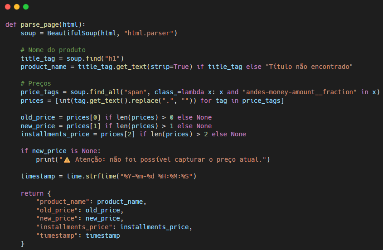Click the yellow minimize window dot
Viewport: 383px width, 250px height.
17,7
